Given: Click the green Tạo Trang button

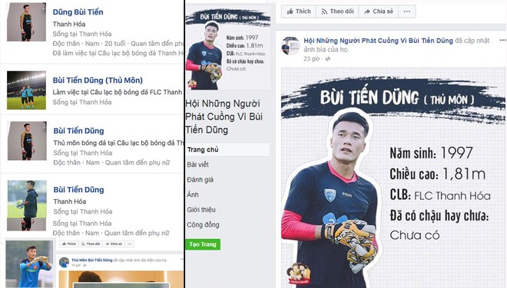Looking at the screenshot, I should (x=203, y=244).
